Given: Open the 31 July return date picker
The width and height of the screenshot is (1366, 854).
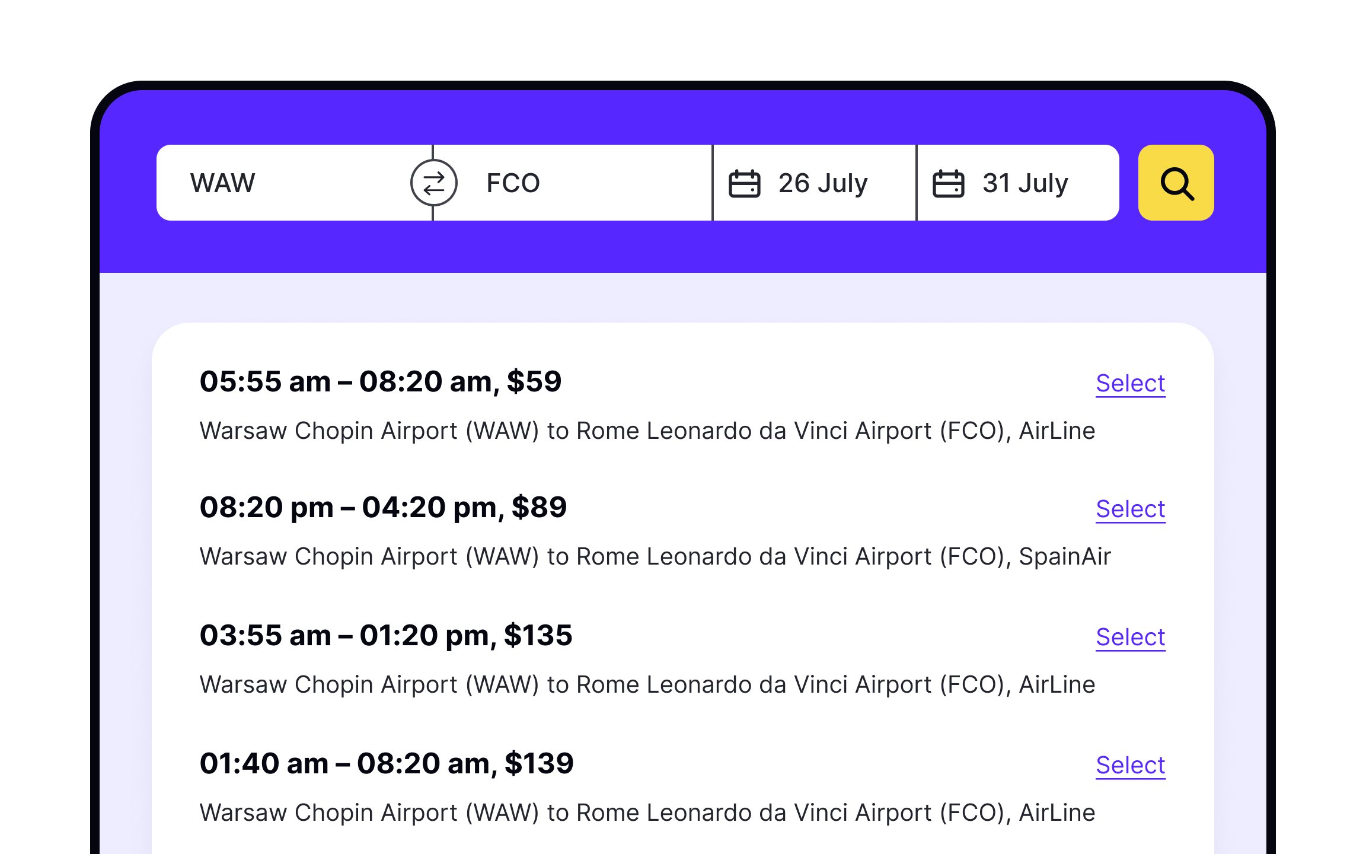Looking at the screenshot, I should 1024,183.
